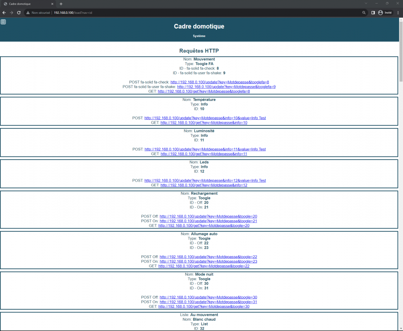Open Chrome's three-dot menu
This screenshot has width=403, height=331.
398,13
